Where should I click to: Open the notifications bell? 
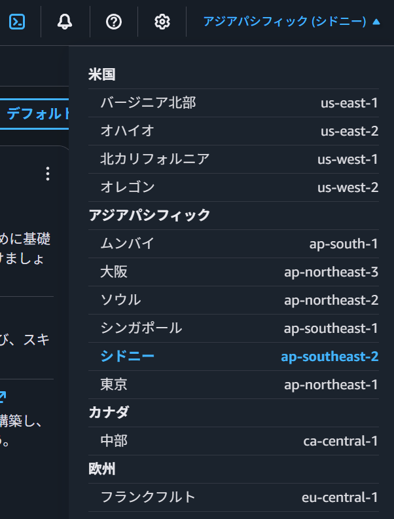(x=65, y=22)
